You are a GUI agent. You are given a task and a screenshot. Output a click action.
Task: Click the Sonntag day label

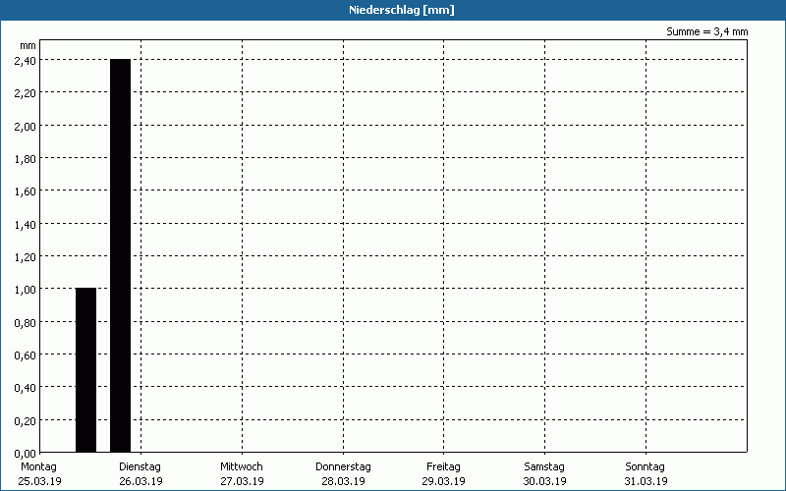coord(646,467)
